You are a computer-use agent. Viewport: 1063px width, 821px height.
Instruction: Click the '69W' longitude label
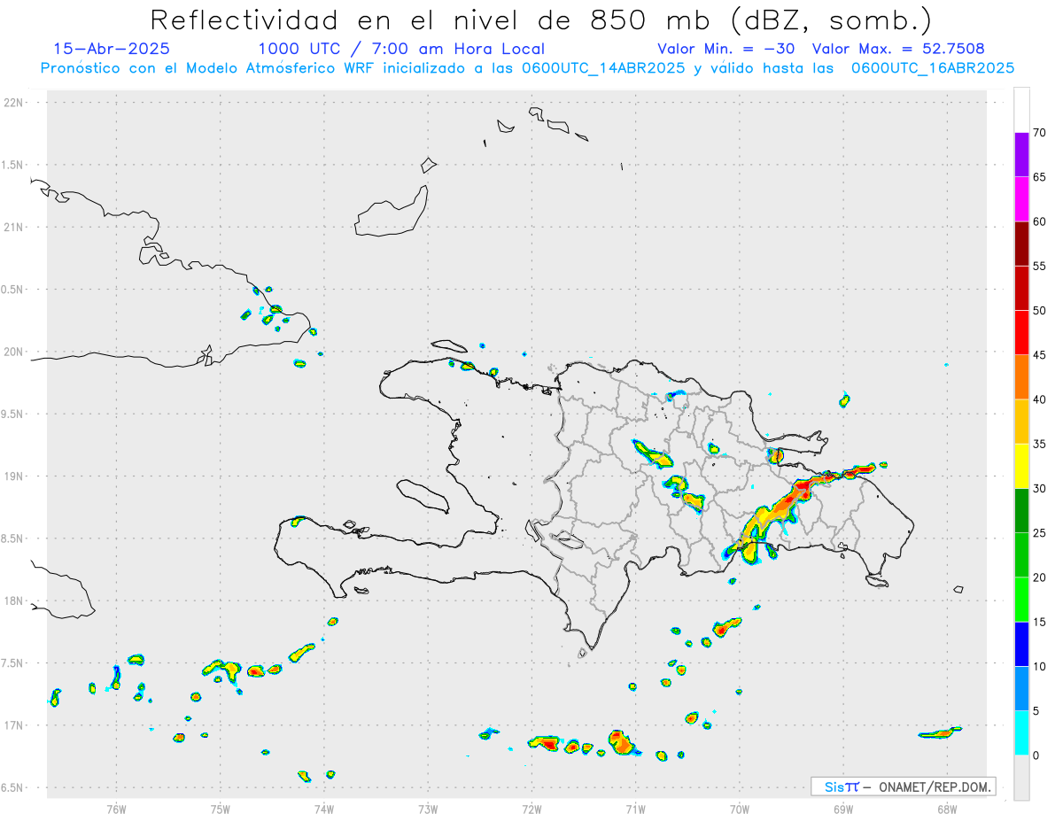point(843,809)
